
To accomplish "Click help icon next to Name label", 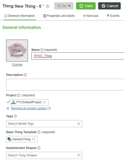I will [42, 50].
